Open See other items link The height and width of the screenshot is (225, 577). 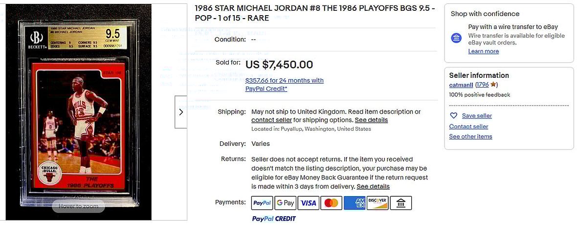470,136
